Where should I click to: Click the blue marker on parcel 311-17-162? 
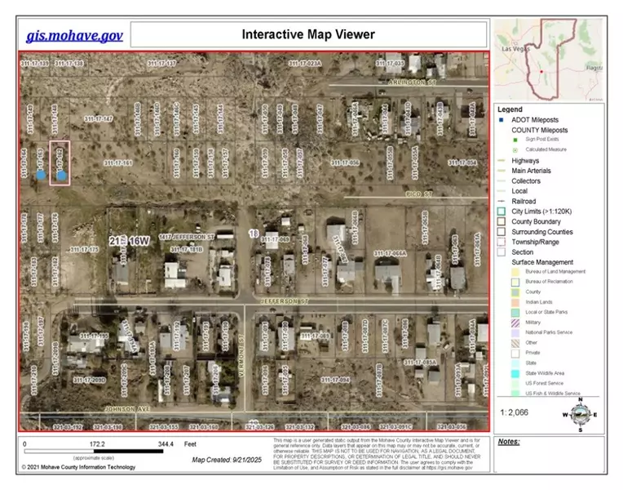tap(61, 174)
